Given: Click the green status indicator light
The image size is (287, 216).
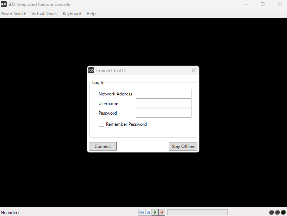Looking at the screenshot, I should pos(283,212).
